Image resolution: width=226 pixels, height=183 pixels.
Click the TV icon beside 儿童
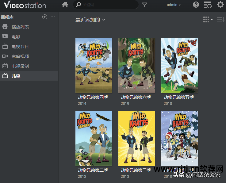click(x=5, y=76)
